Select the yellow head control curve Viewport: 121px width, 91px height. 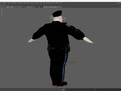point(65,18)
